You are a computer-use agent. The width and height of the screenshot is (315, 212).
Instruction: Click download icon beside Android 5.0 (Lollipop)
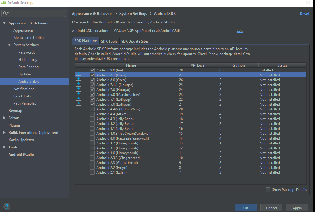coord(79,104)
